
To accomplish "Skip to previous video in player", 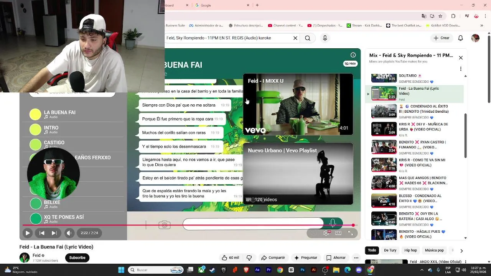I will pyautogui.click(x=42, y=233).
